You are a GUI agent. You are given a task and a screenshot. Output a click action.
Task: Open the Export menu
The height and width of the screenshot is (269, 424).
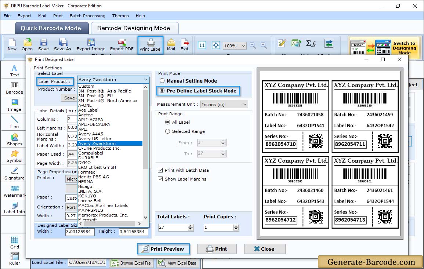pos(24,16)
